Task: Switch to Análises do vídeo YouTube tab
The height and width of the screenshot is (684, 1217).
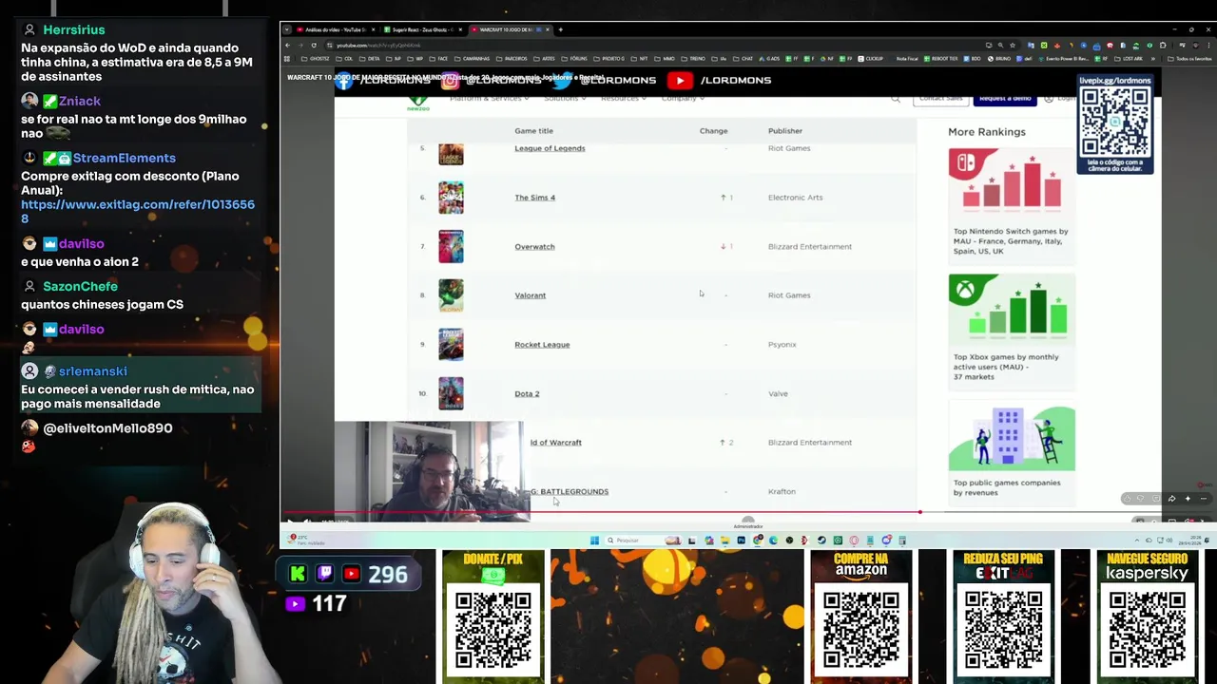Action: 335,29
